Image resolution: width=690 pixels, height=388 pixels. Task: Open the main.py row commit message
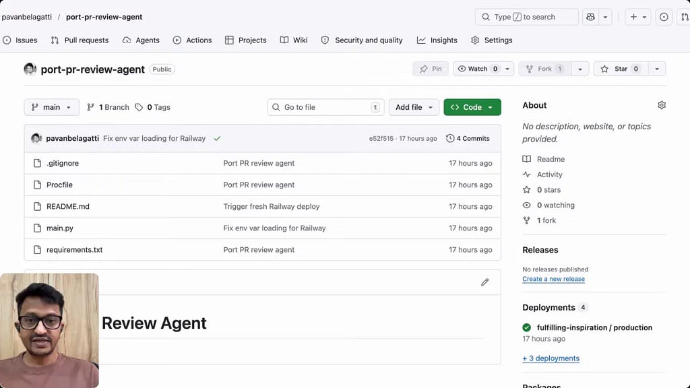(275, 228)
